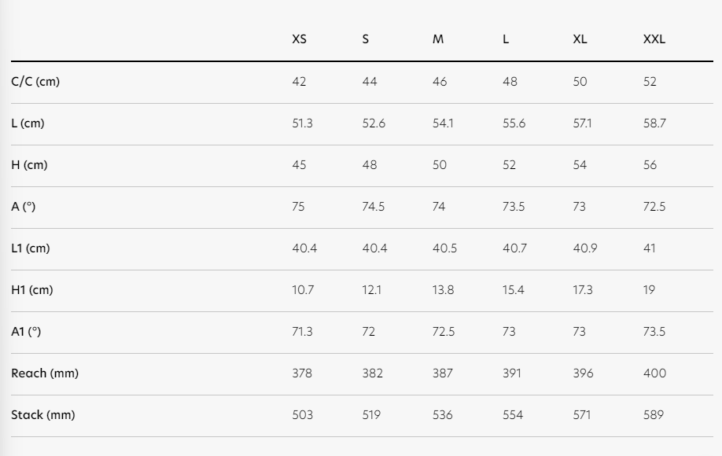This screenshot has width=722, height=456.
Task: Select the L1 (cm) row label
Action: point(31,248)
